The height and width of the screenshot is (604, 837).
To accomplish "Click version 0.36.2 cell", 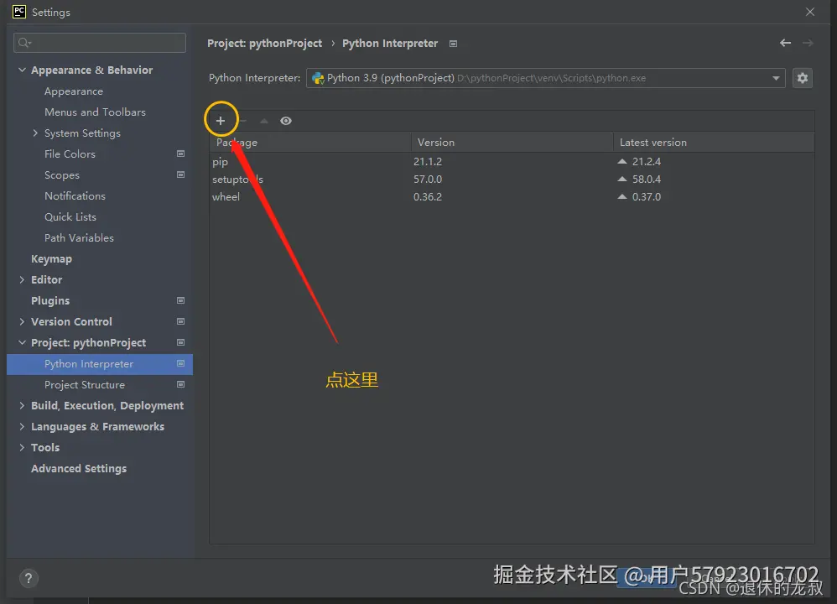I will (x=428, y=196).
